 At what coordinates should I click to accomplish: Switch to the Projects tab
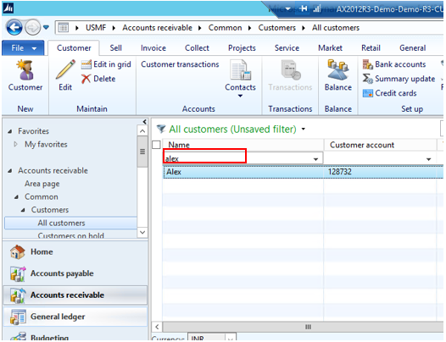click(x=242, y=48)
